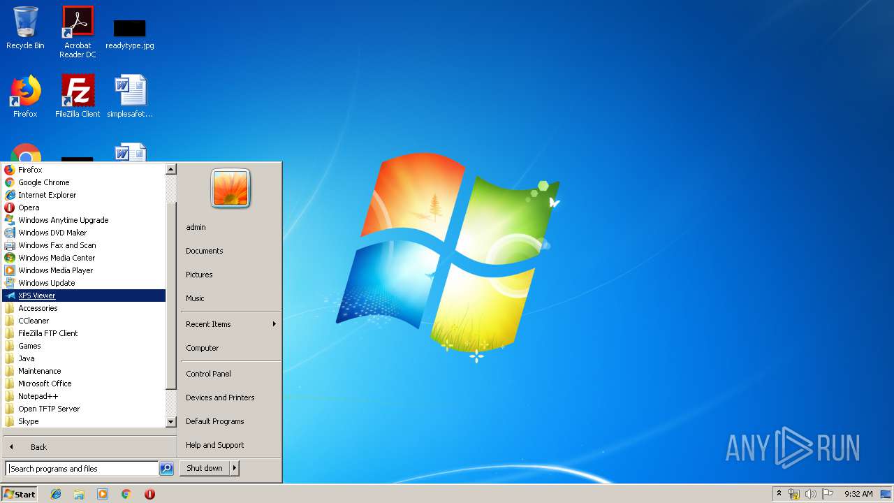Image resolution: width=894 pixels, height=503 pixels.
Task: Expand the Recent Items submenu
Action: pyautogui.click(x=230, y=324)
